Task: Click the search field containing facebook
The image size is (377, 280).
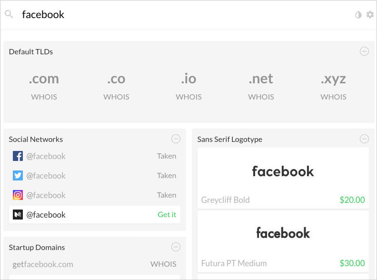Action: [181, 15]
